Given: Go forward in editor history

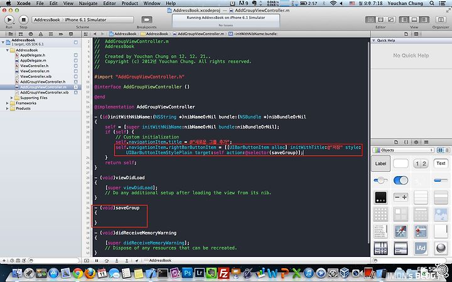Looking at the screenshot, I should click(102, 34).
